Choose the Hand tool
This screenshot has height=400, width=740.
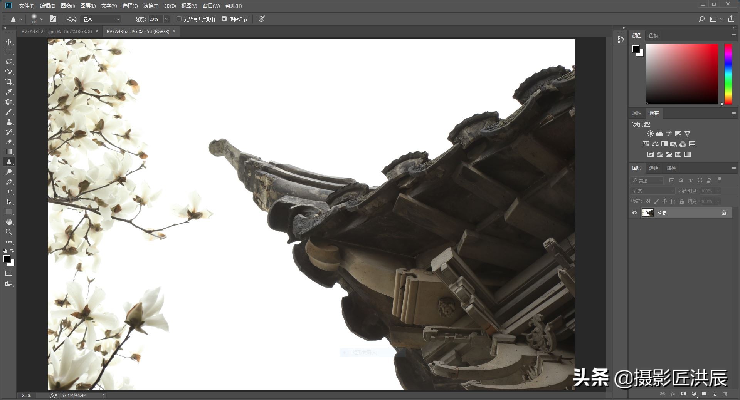tap(9, 222)
